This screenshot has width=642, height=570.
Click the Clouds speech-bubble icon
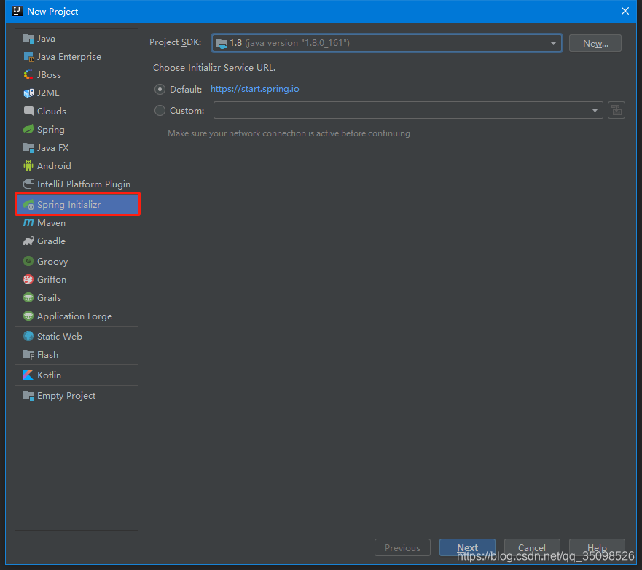28,111
